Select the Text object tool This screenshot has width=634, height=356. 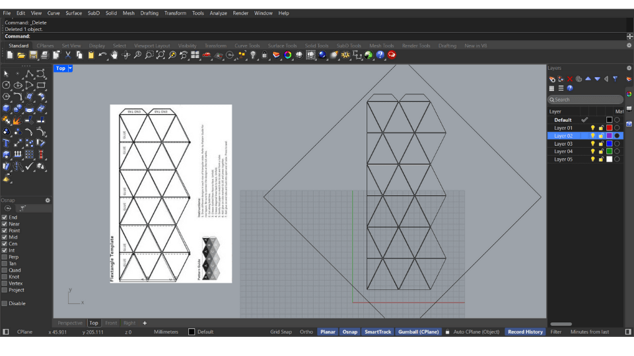coord(7,142)
